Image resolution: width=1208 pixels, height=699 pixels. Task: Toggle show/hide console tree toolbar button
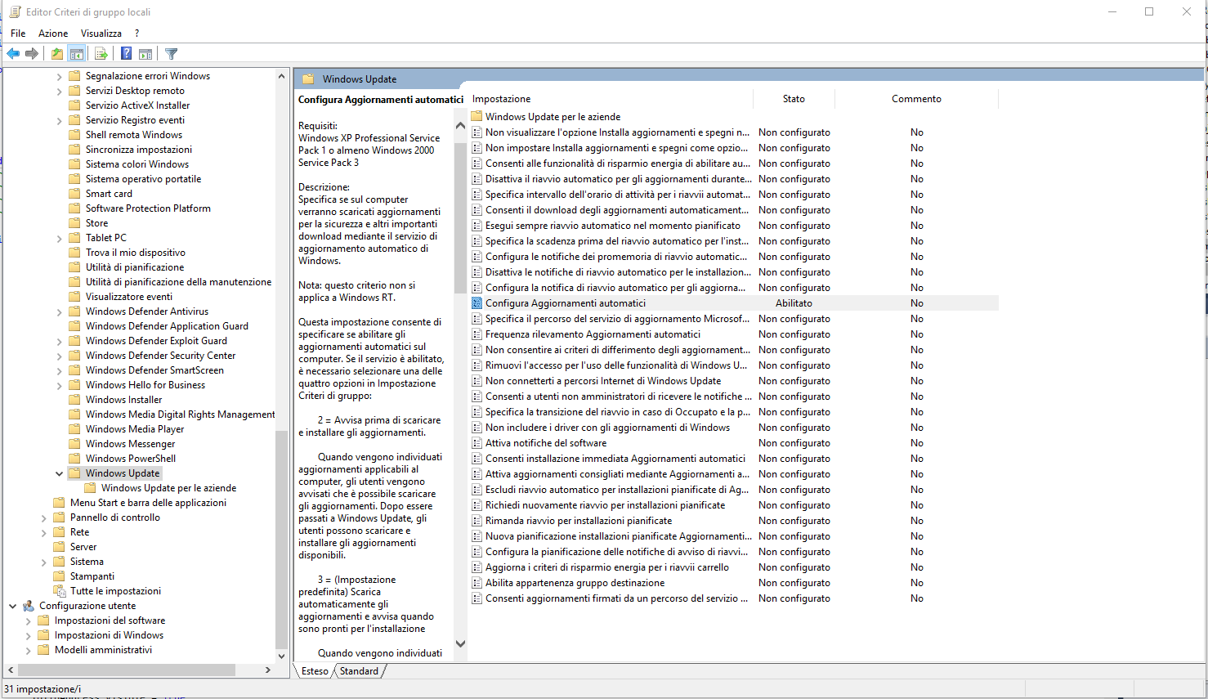76,54
